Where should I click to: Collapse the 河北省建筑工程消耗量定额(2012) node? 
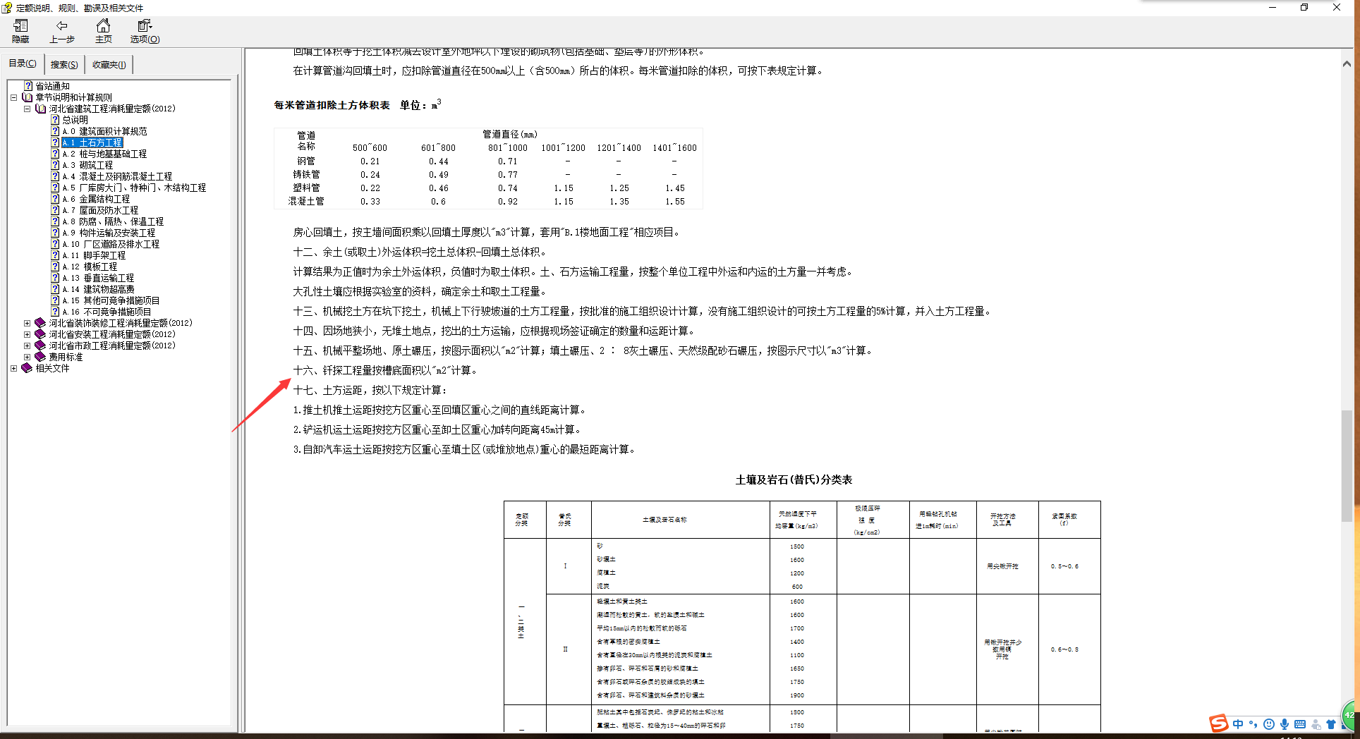click(x=27, y=109)
